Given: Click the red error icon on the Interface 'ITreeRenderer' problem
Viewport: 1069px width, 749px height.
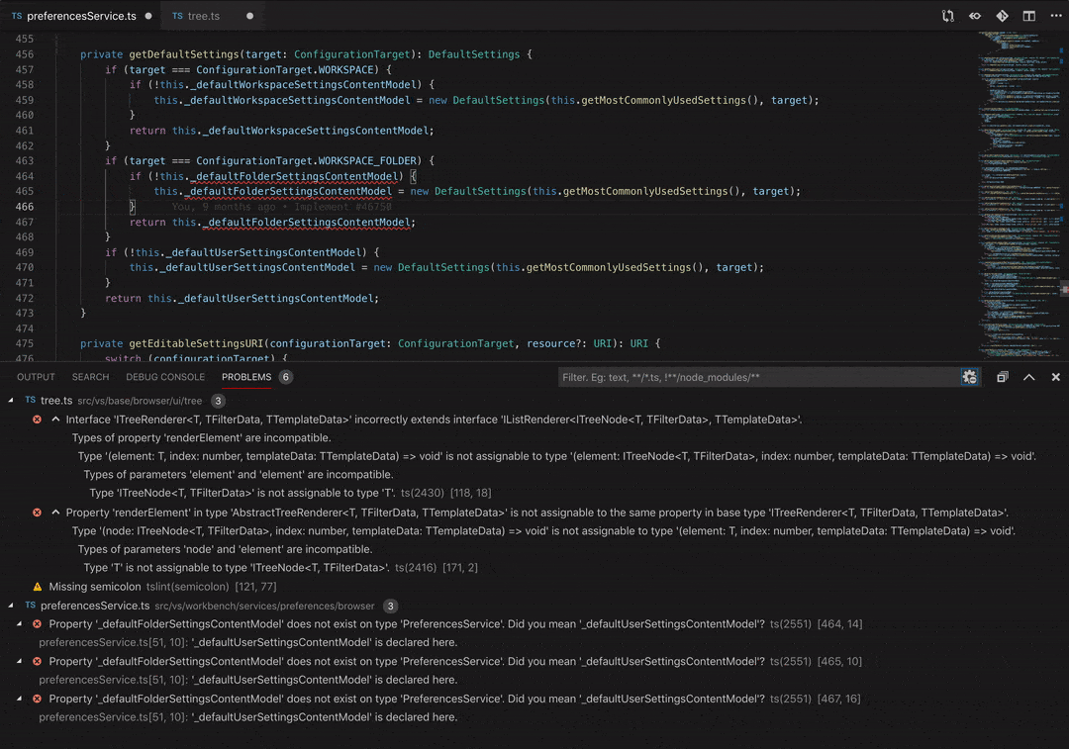Looking at the screenshot, I should point(38,420).
